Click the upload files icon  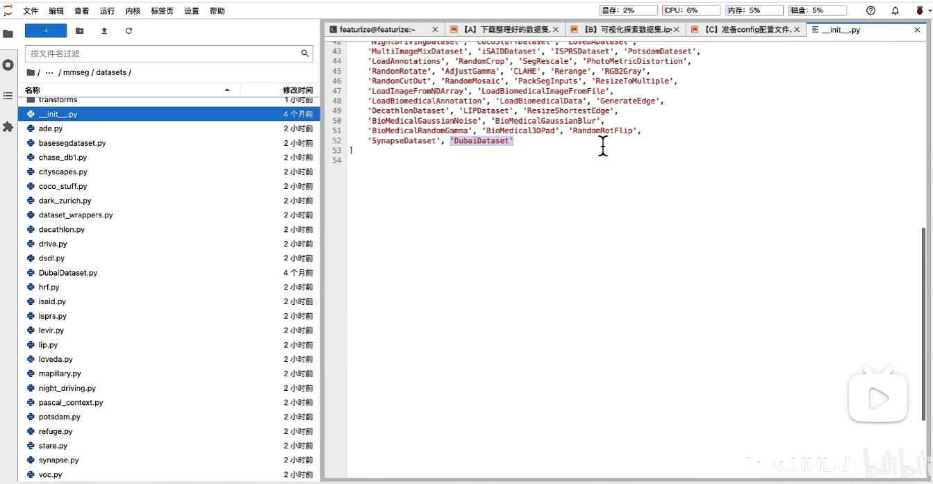tap(104, 31)
